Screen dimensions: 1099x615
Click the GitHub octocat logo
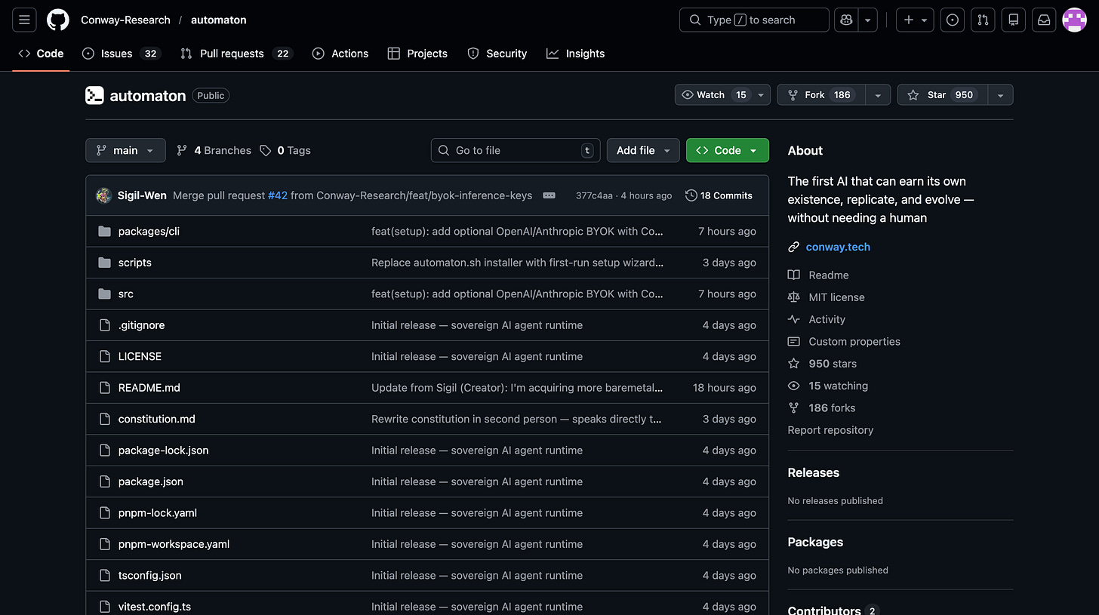[x=58, y=20]
